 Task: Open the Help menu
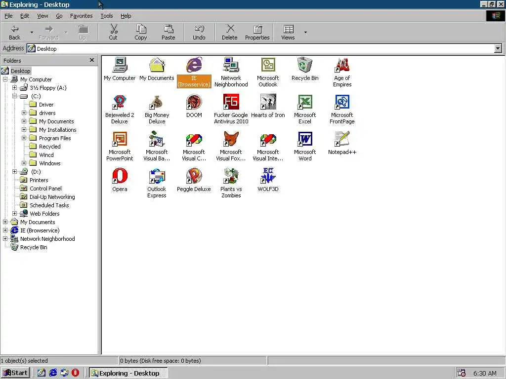[126, 16]
